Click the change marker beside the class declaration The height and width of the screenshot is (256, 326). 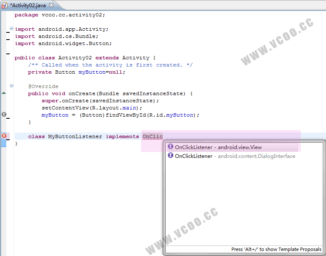[8, 54]
